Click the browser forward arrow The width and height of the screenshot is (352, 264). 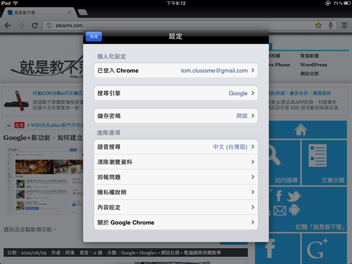(21, 25)
